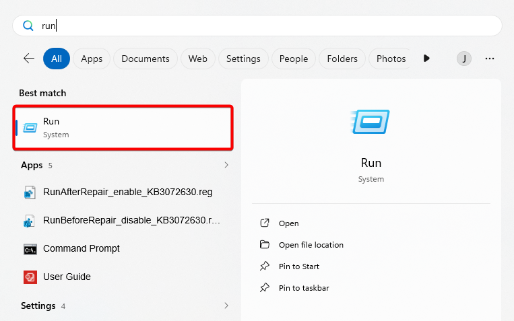Choose Pin to Start
The width and height of the screenshot is (514, 321).
click(299, 266)
